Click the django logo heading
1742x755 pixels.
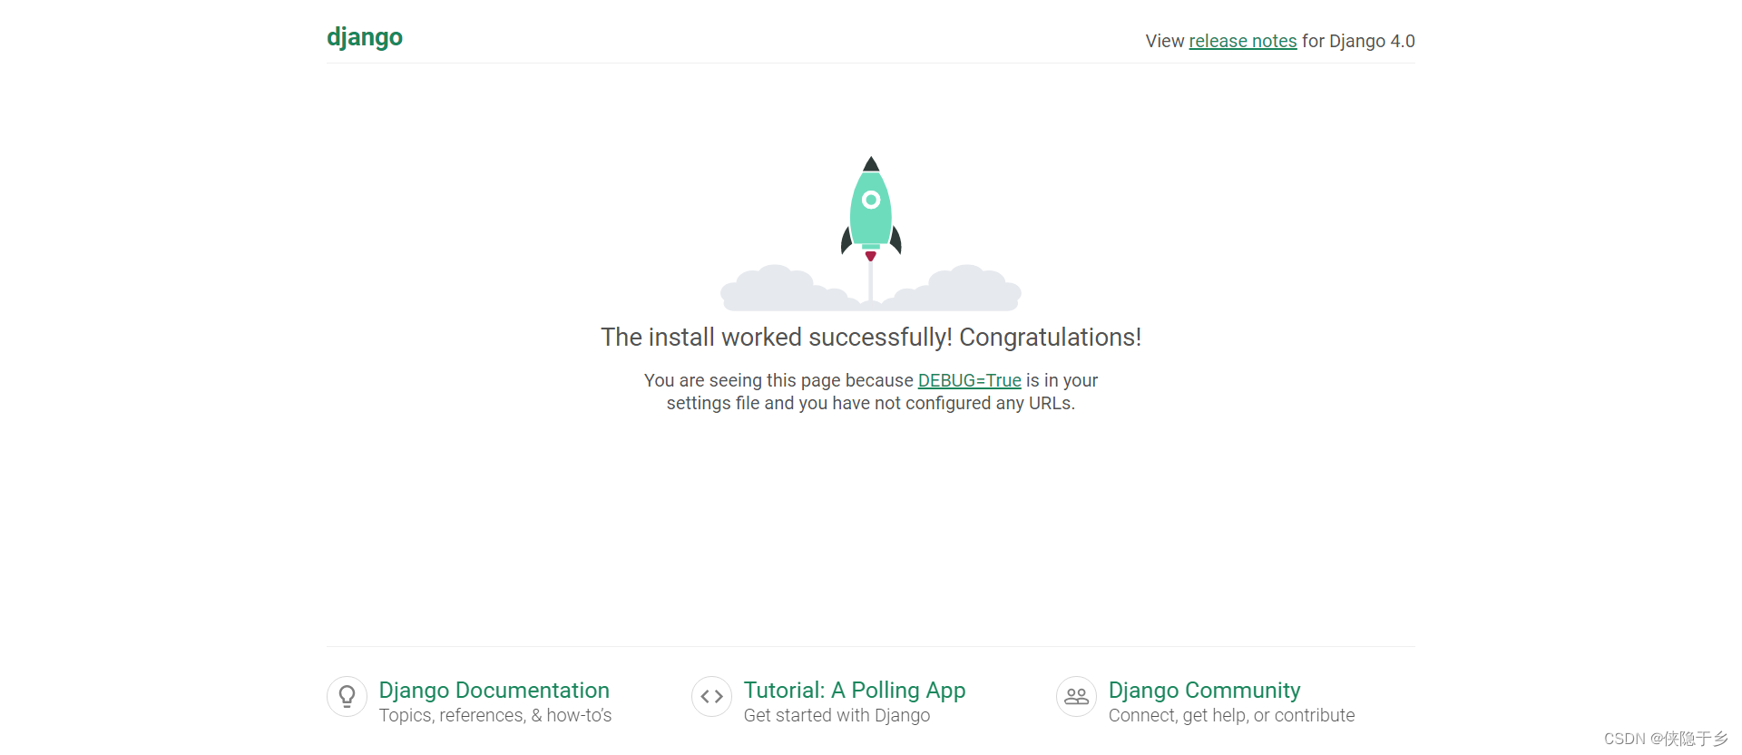coord(365,38)
